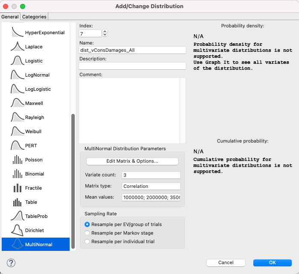Select the LogLogistic distribution icon
299x274 pixels.
[x=18, y=89]
